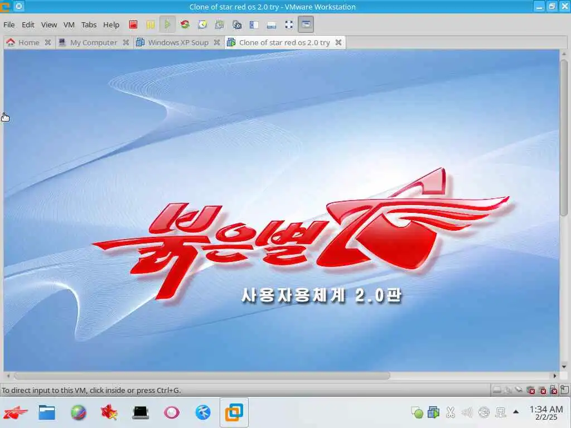Click the scroll right arrow
The height and width of the screenshot is (428, 571).
(555, 376)
